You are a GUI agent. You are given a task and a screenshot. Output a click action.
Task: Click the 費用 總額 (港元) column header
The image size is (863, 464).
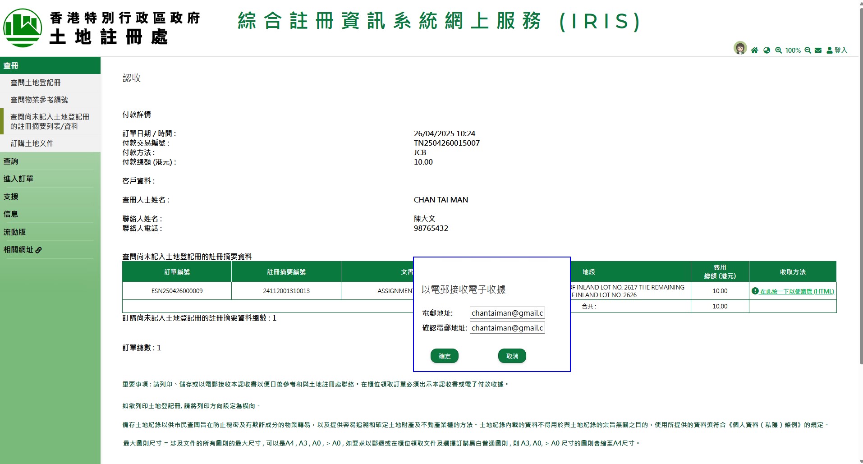[x=720, y=272]
